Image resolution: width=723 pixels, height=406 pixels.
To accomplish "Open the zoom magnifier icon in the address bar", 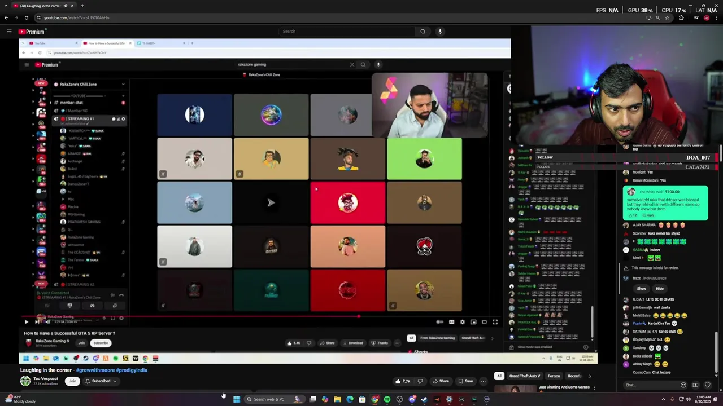I will (x=657, y=17).
